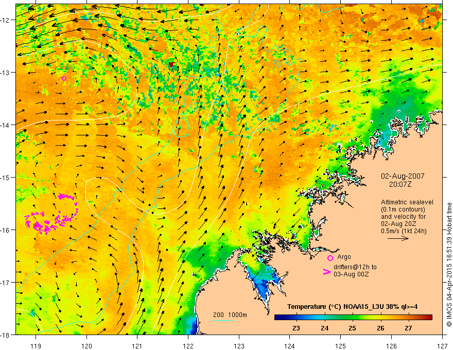Screen dimensions: 453x350
Task: Click the magenta Argo circle in the legend
Action: pos(330,258)
